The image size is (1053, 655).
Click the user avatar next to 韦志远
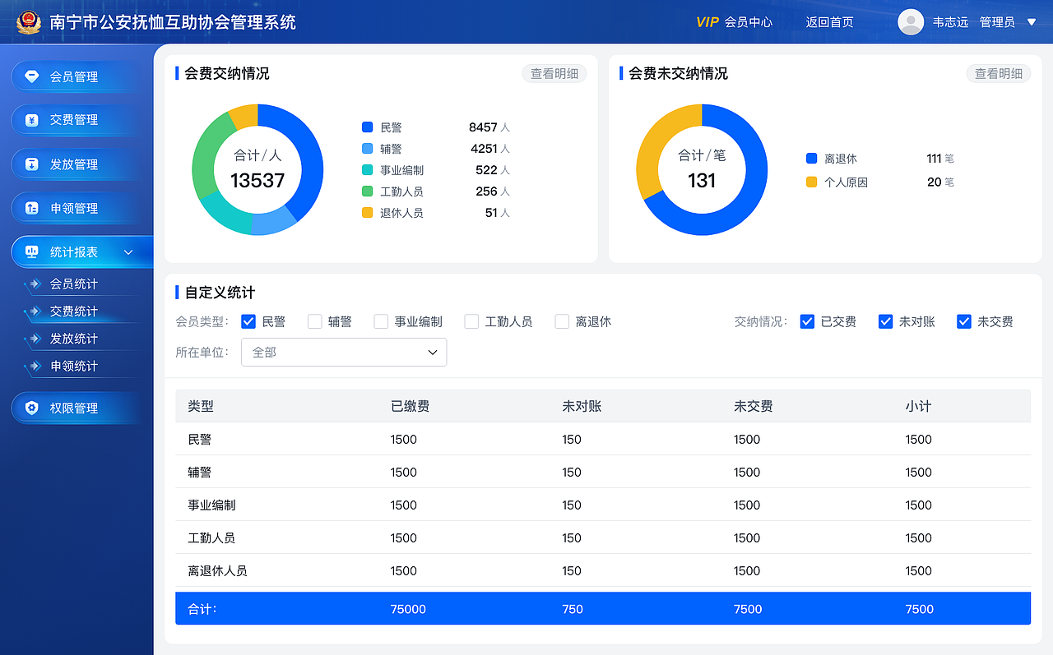coord(911,21)
